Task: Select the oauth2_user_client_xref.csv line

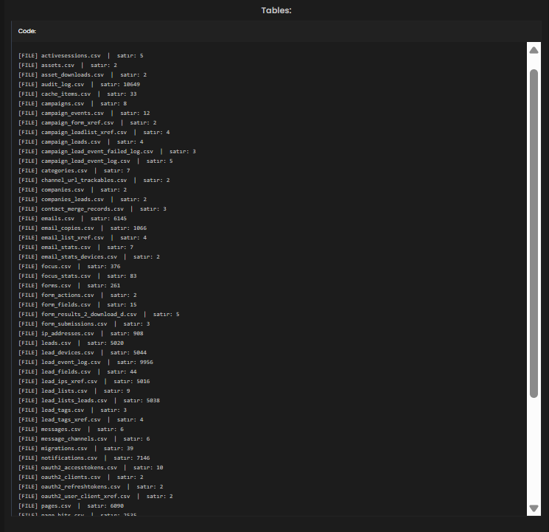Action: (x=96, y=497)
